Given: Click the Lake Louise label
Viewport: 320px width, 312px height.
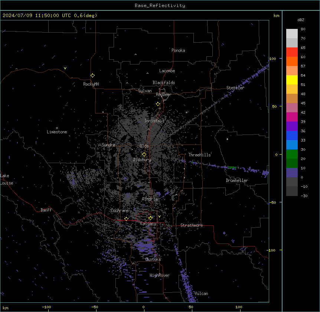Looking at the screenshot, I should pyautogui.click(x=7, y=179).
